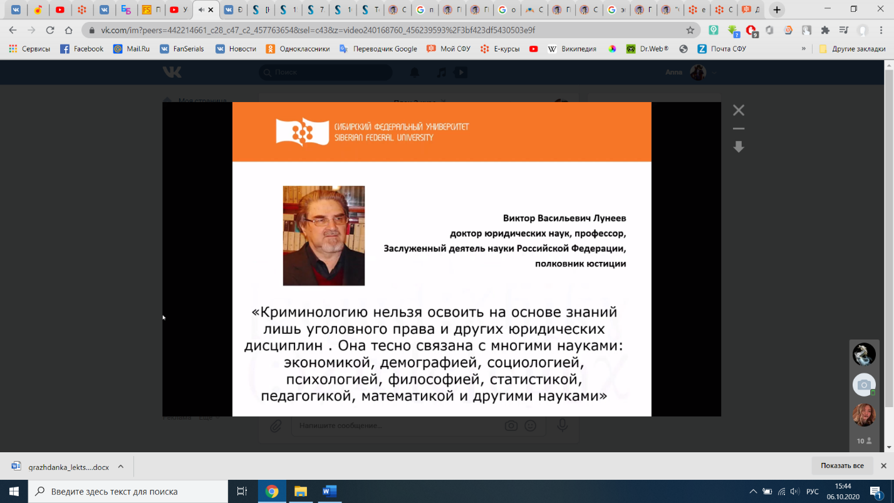Open the Mail.Ru bookmark
The height and width of the screenshot is (503, 894).
click(132, 49)
